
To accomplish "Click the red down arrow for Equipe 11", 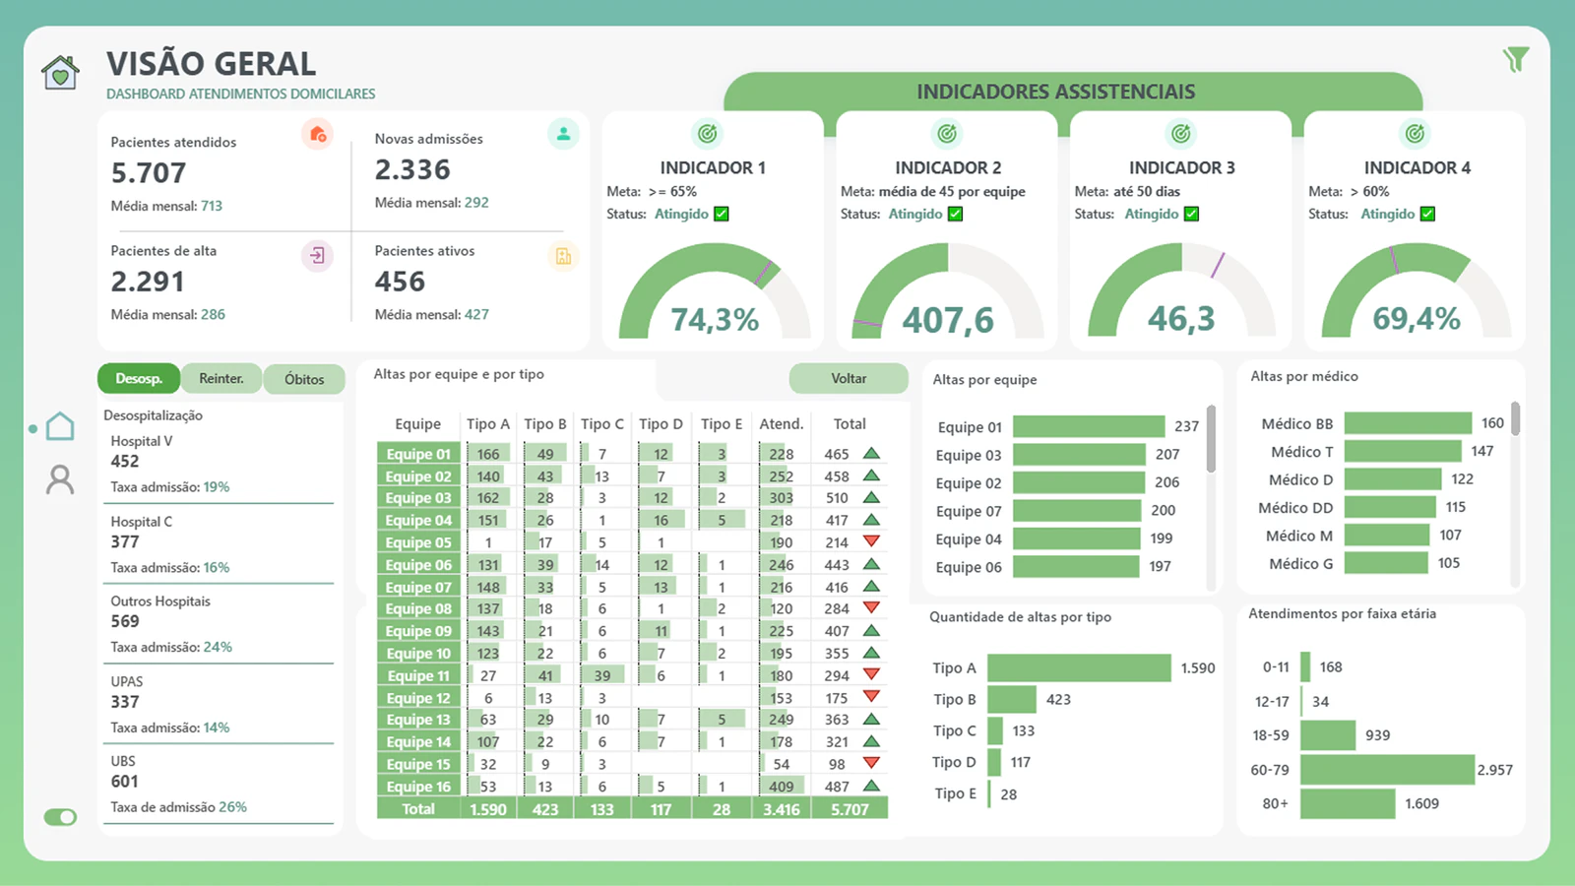I will (x=871, y=674).
